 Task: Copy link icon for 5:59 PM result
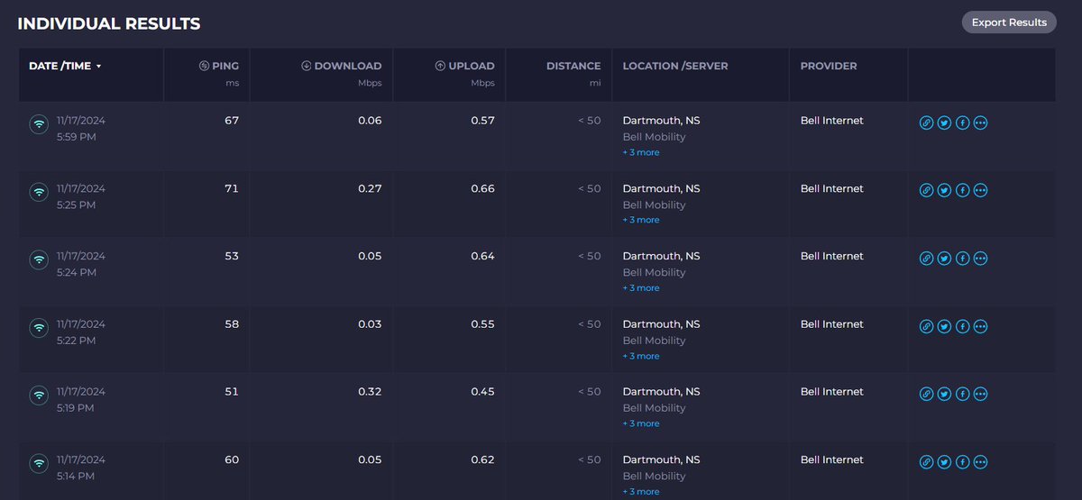pos(926,123)
